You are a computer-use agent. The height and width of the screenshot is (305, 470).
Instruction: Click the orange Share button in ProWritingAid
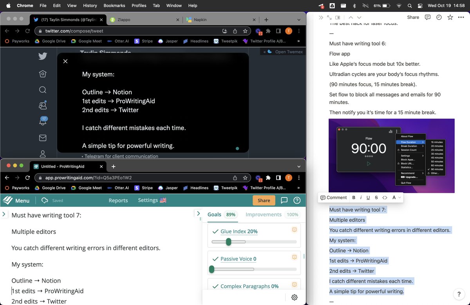coord(264,200)
